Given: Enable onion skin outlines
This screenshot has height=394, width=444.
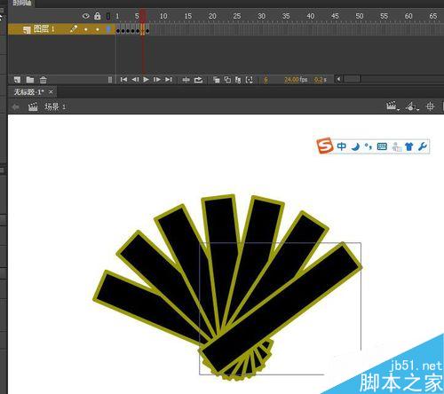Looking at the screenshot, I should pyautogui.click(x=227, y=80).
